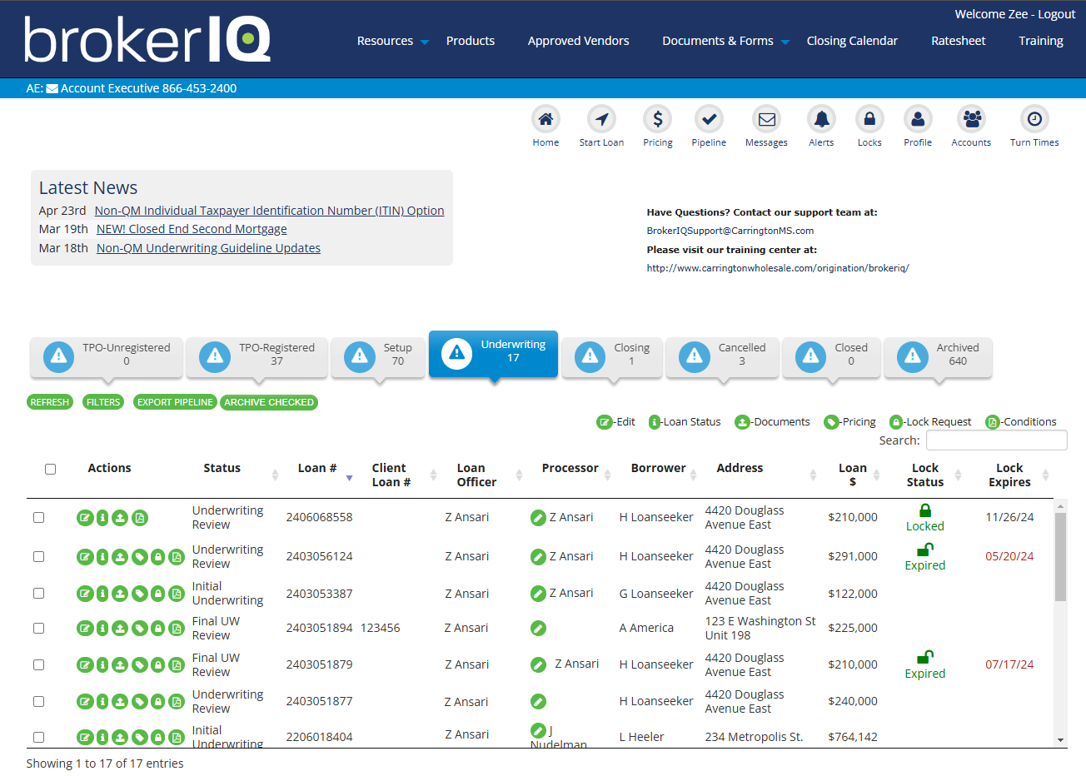Screen dimensions: 1086x776
Task: Switch to the TPO-Registered pipeline tab
Action: point(257,356)
